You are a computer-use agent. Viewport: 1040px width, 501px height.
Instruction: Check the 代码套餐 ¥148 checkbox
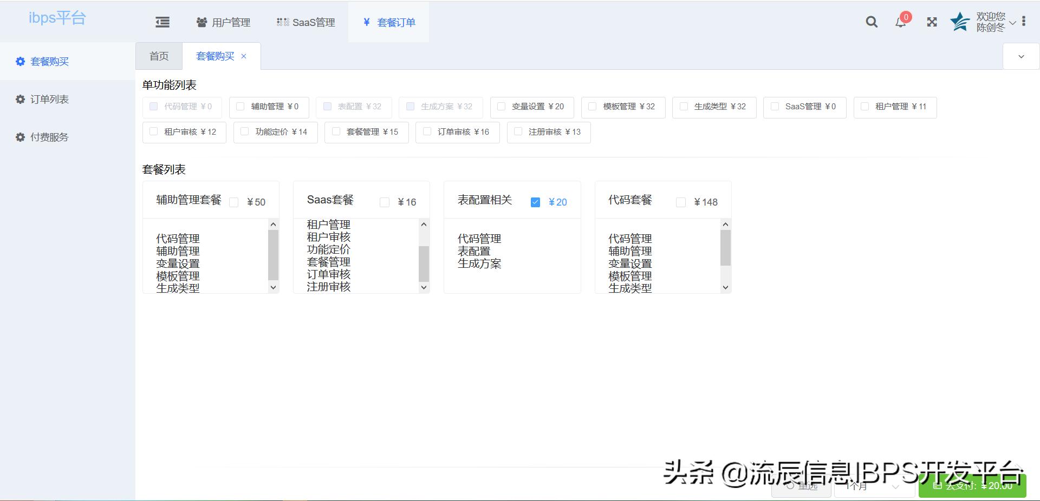[x=681, y=203]
